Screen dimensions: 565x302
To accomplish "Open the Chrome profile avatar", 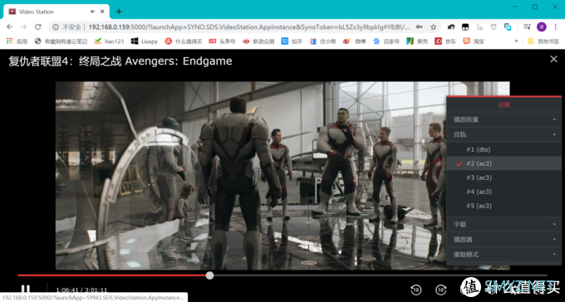I will pos(542,27).
